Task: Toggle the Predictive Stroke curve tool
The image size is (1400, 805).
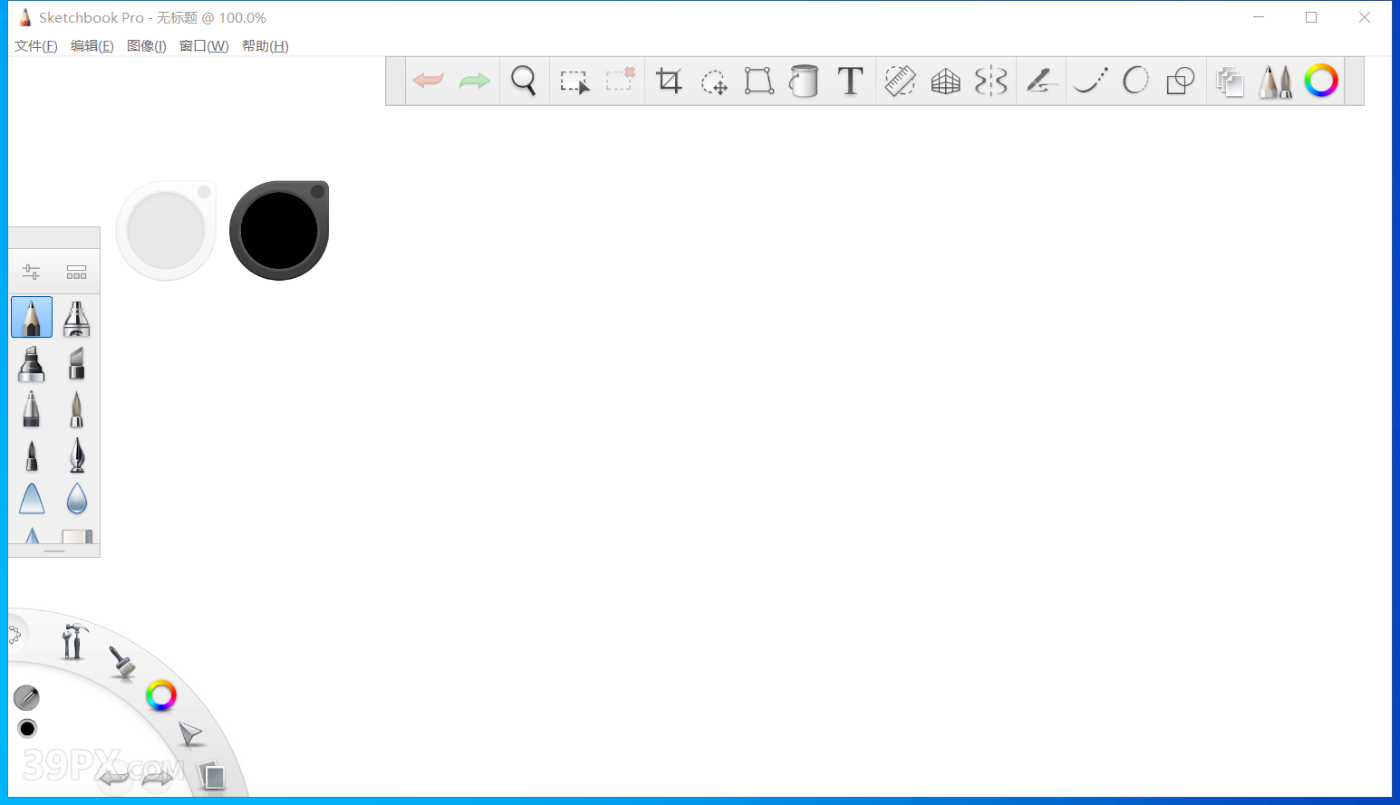Action: pyautogui.click(x=1090, y=81)
